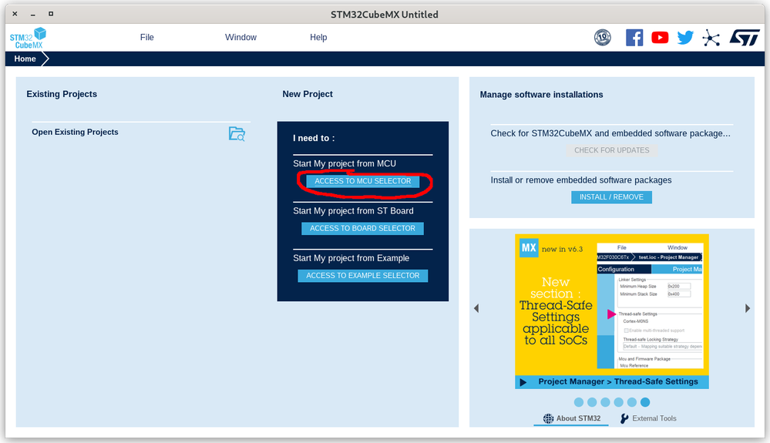Open the YouTube channel icon
Viewport: 770px width, 443px height.
660,37
